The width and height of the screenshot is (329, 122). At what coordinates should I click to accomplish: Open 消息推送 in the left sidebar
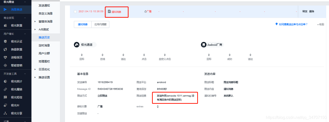[17, 9]
